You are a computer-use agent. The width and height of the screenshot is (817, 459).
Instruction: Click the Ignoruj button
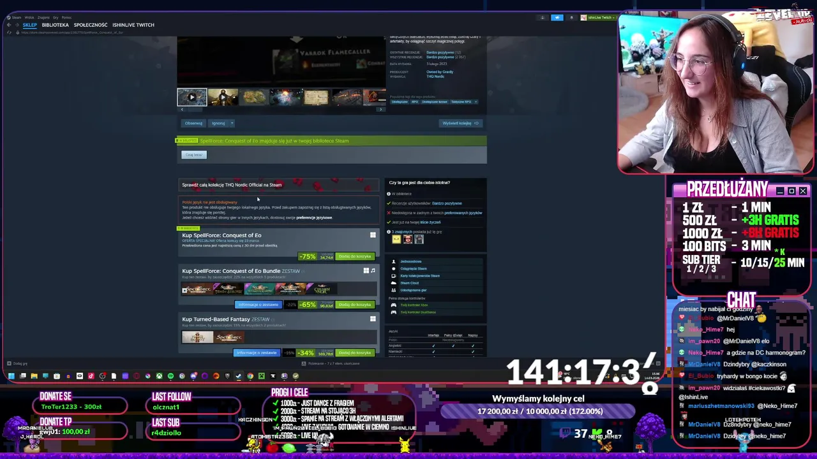pyautogui.click(x=218, y=123)
